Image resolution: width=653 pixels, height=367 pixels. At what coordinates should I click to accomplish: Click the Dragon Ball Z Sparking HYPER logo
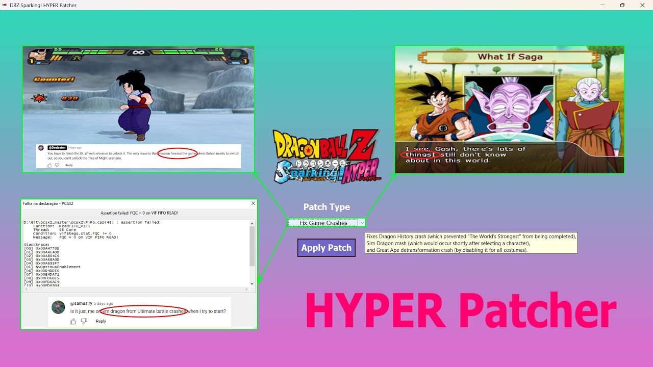click(x=326, y=156)
